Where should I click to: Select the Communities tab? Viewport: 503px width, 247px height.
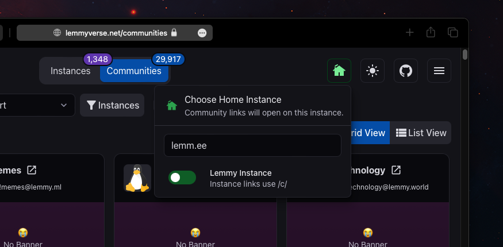[134, 71]
